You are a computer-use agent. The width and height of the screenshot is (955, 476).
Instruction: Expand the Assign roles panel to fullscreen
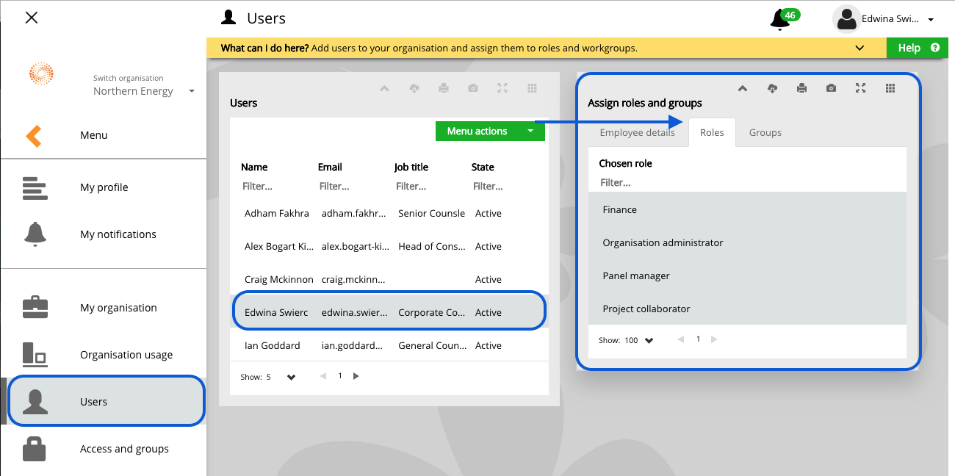coord(860,87)
